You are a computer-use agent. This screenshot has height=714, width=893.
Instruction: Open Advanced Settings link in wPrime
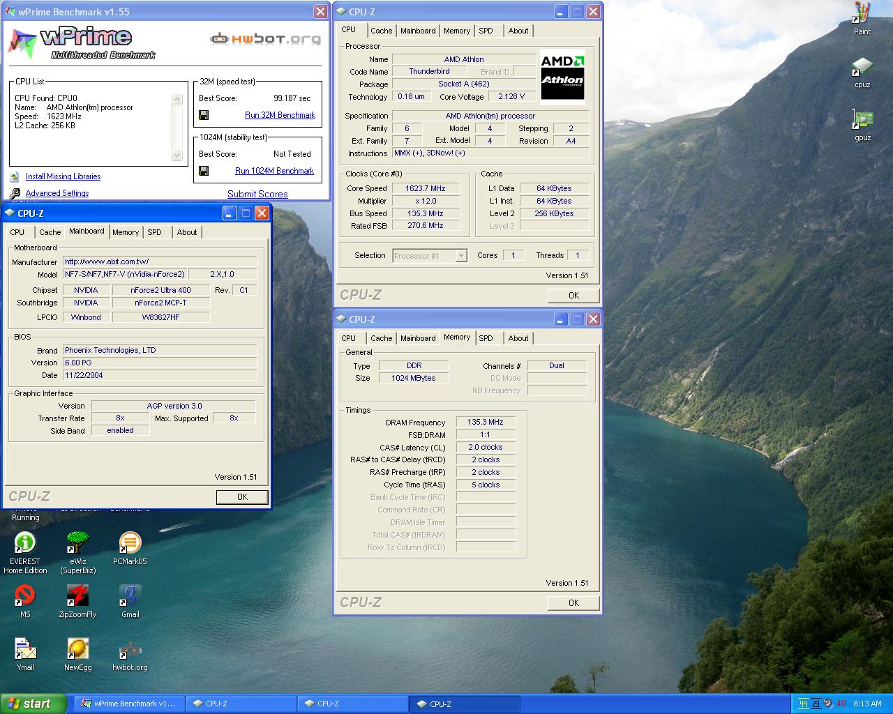point(57,193)
